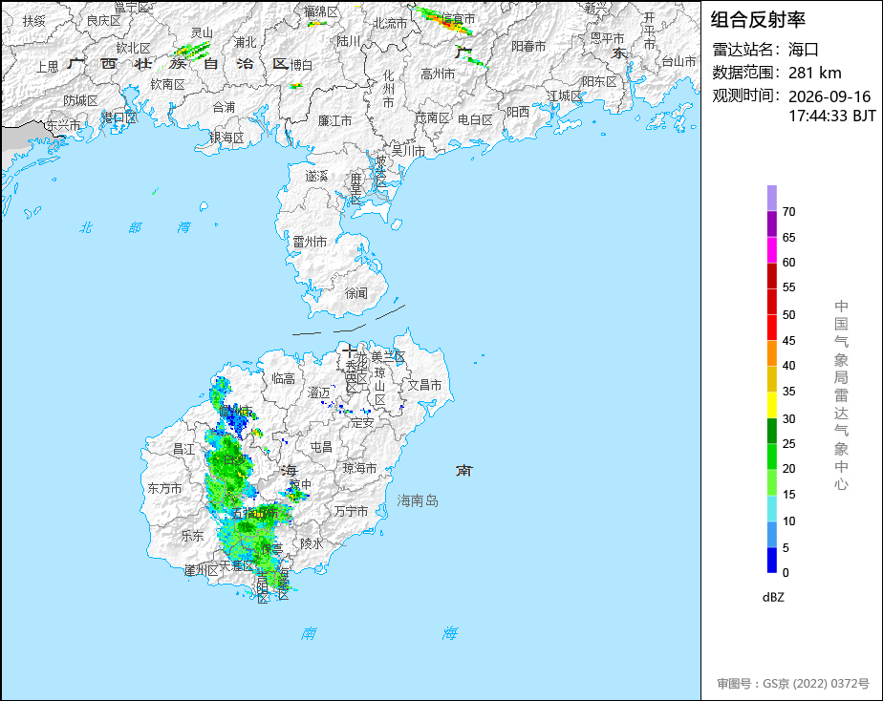Click the 澄迈 map label

coord(319,393)
